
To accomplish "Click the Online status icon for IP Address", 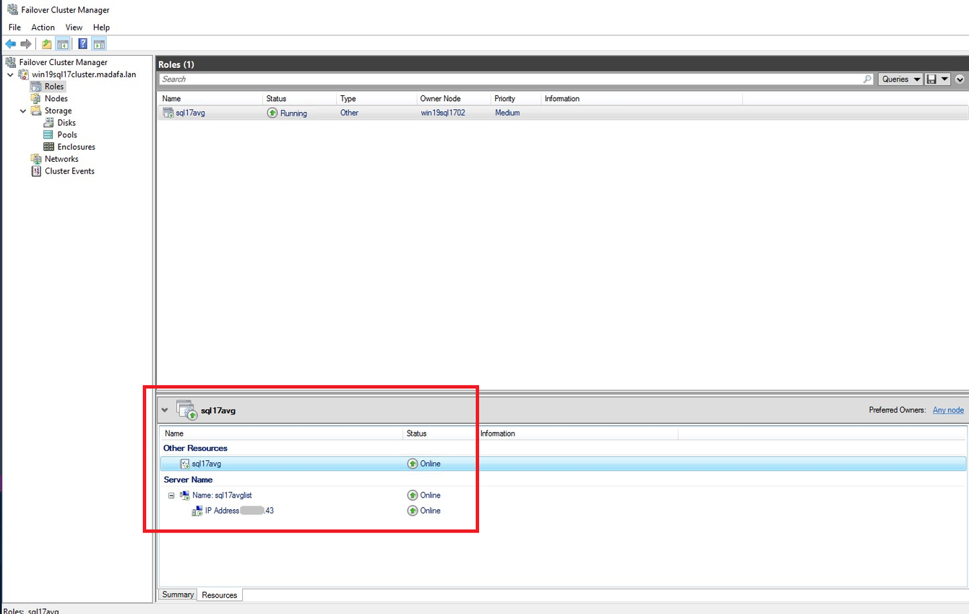I will [x=413, y=511].
